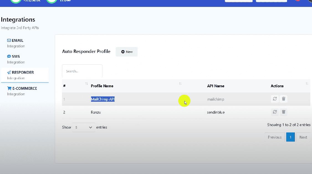Click the highlighted MailChimp API name
The height and width of the screenshot is (174, 312).
click(103, 99)
